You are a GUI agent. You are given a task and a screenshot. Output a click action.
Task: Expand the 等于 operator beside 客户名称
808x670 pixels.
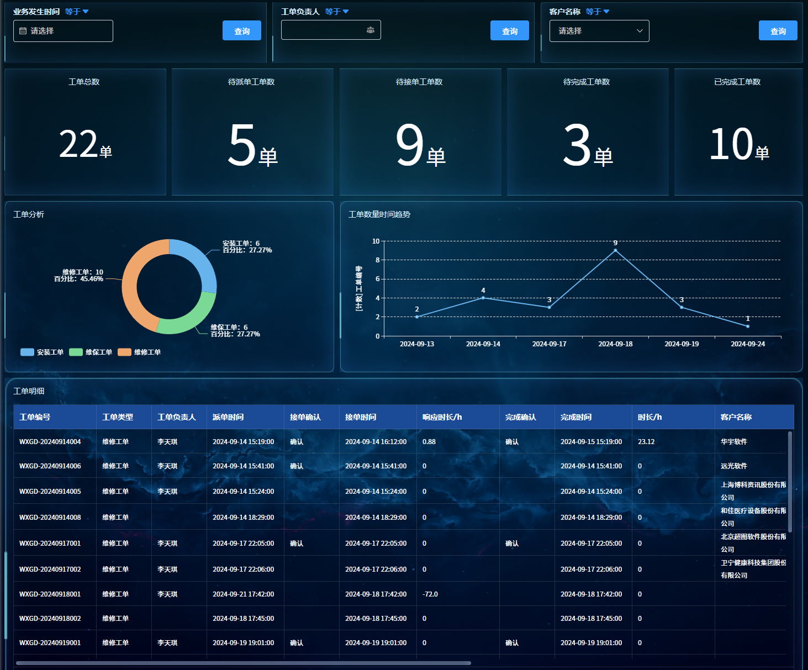(x=598, y=12)
